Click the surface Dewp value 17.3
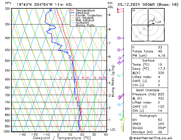The width and height of the screenshot is (181, 140). pos(162,69)
